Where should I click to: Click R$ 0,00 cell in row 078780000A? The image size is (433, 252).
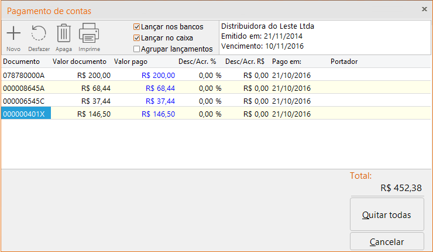point(256,75)
